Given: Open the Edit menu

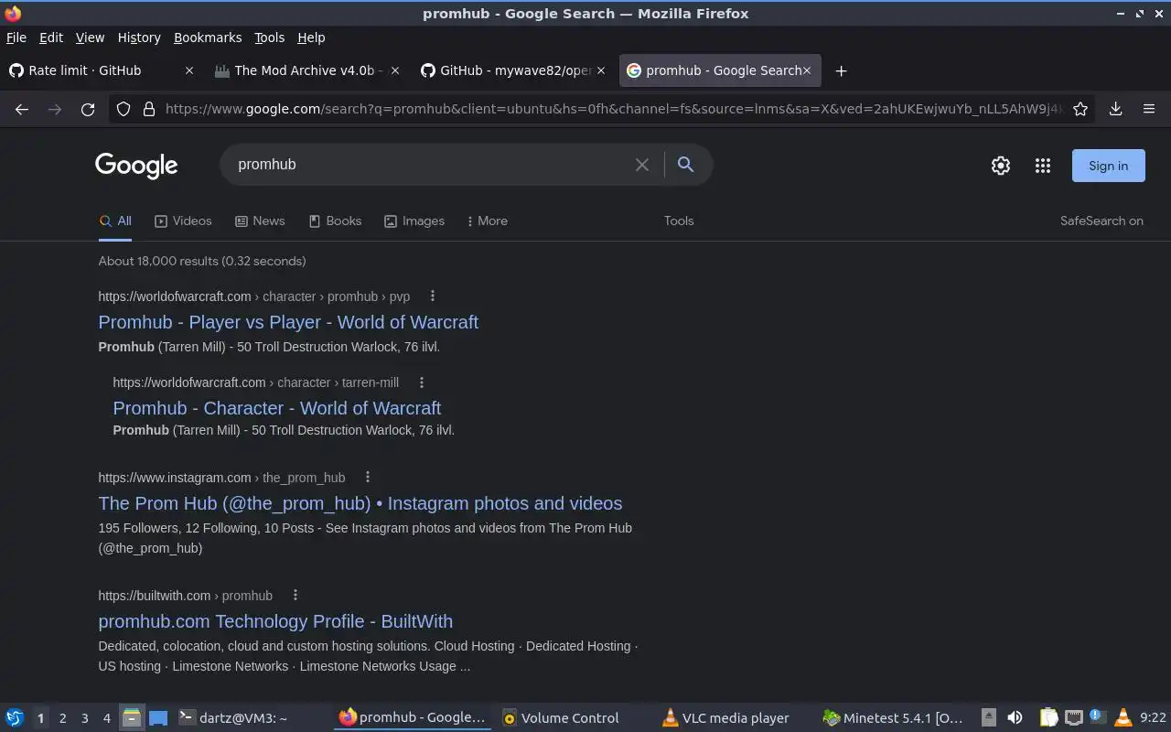Looking at the screenshot, I should tap(51, 38).
